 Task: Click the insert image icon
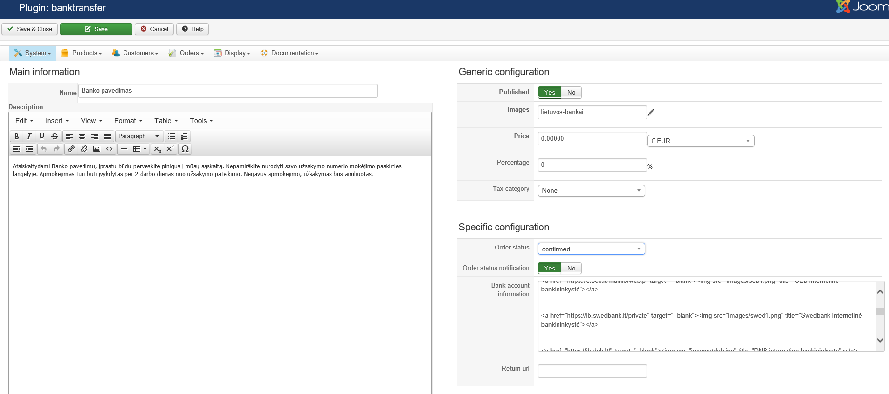click(x=97, y=149)
